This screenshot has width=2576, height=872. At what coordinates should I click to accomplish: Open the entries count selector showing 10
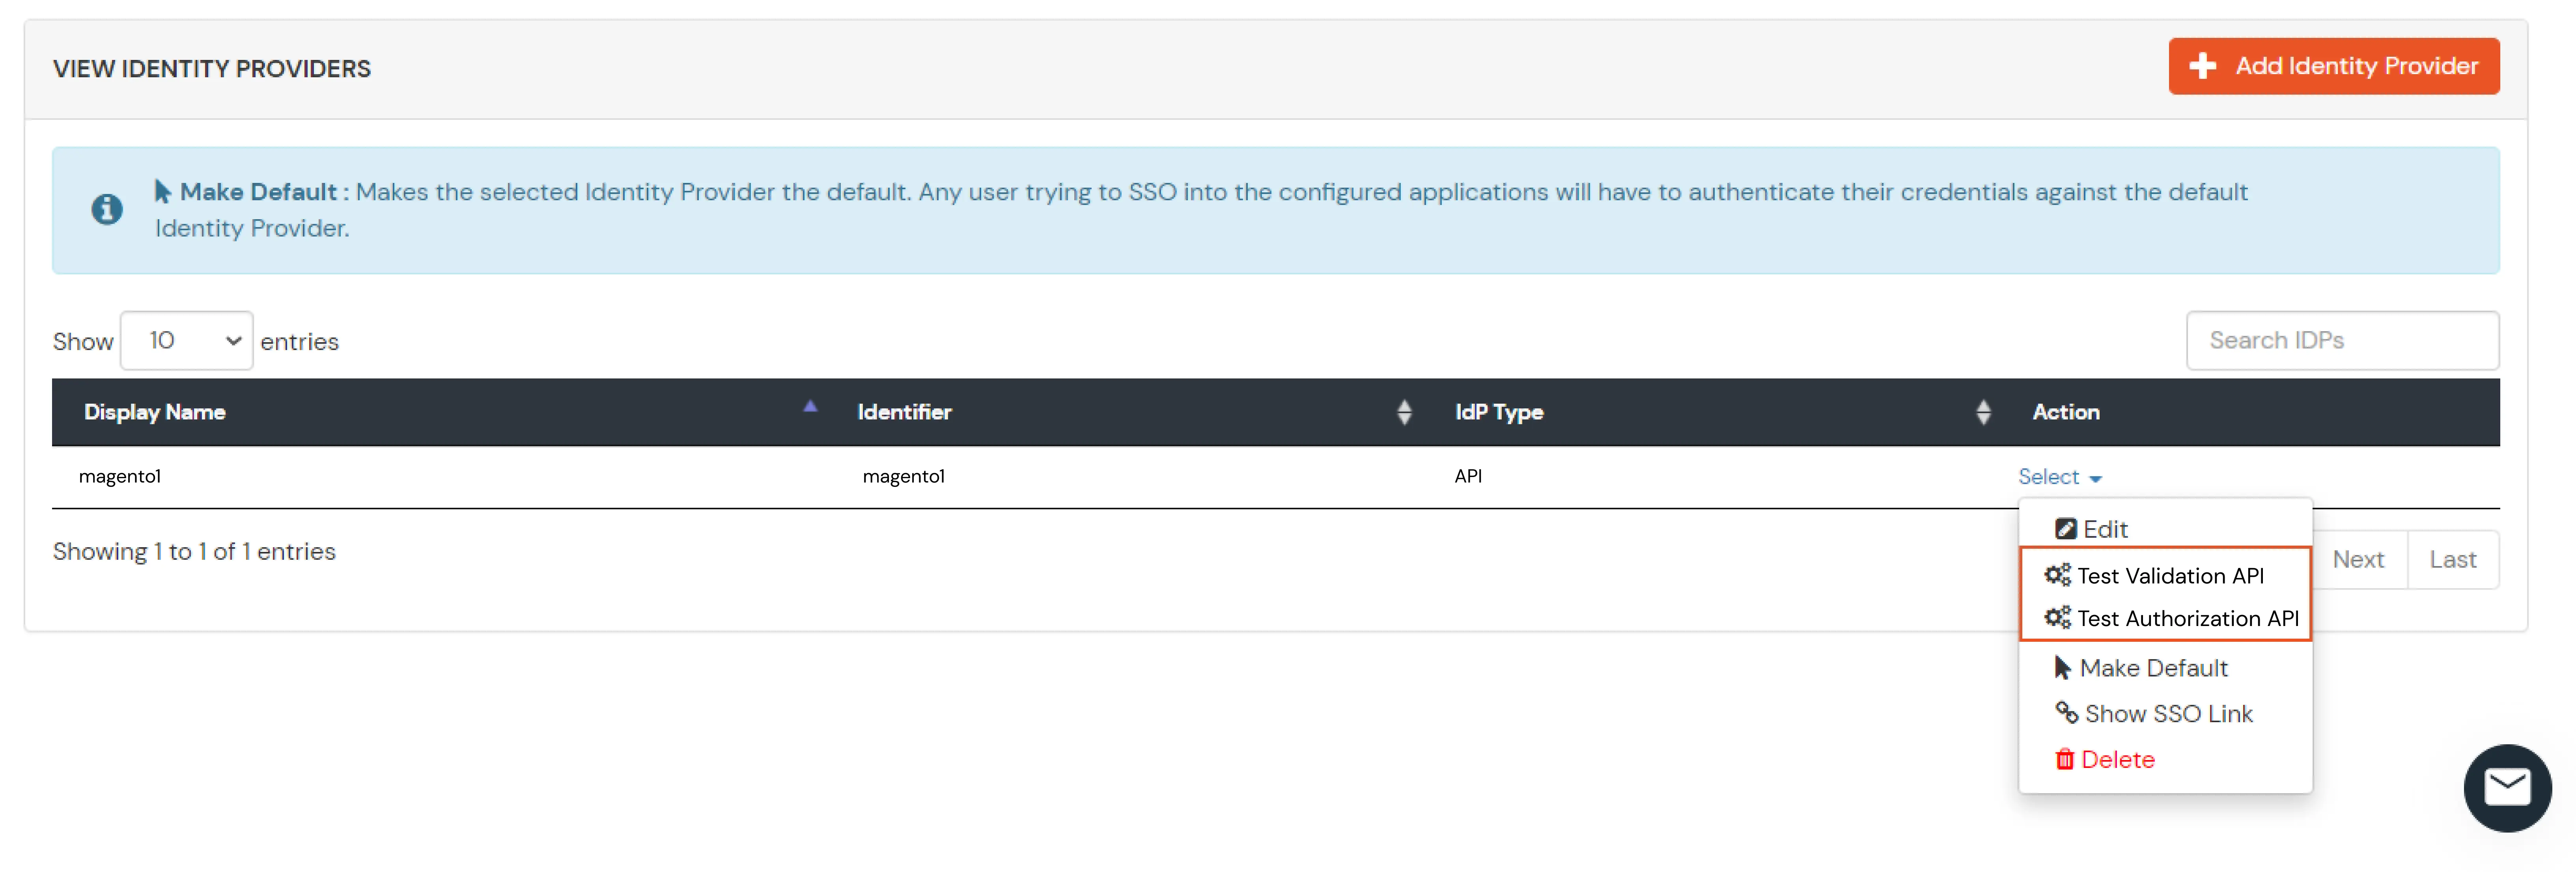point(186,340)
